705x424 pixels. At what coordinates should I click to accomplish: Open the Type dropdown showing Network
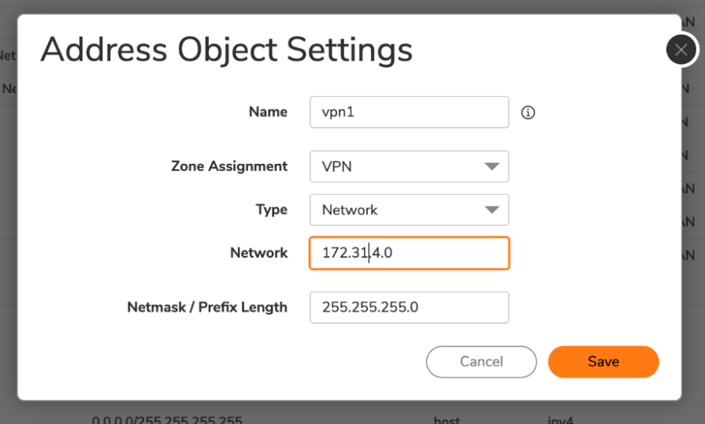pos(398,210)
